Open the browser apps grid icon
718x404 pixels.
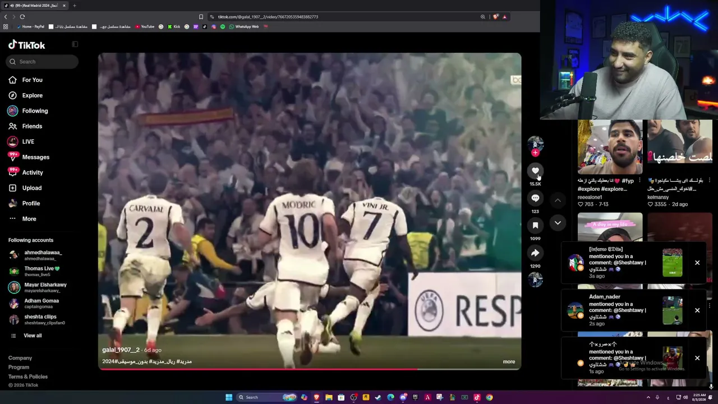(x=6, y=26)
